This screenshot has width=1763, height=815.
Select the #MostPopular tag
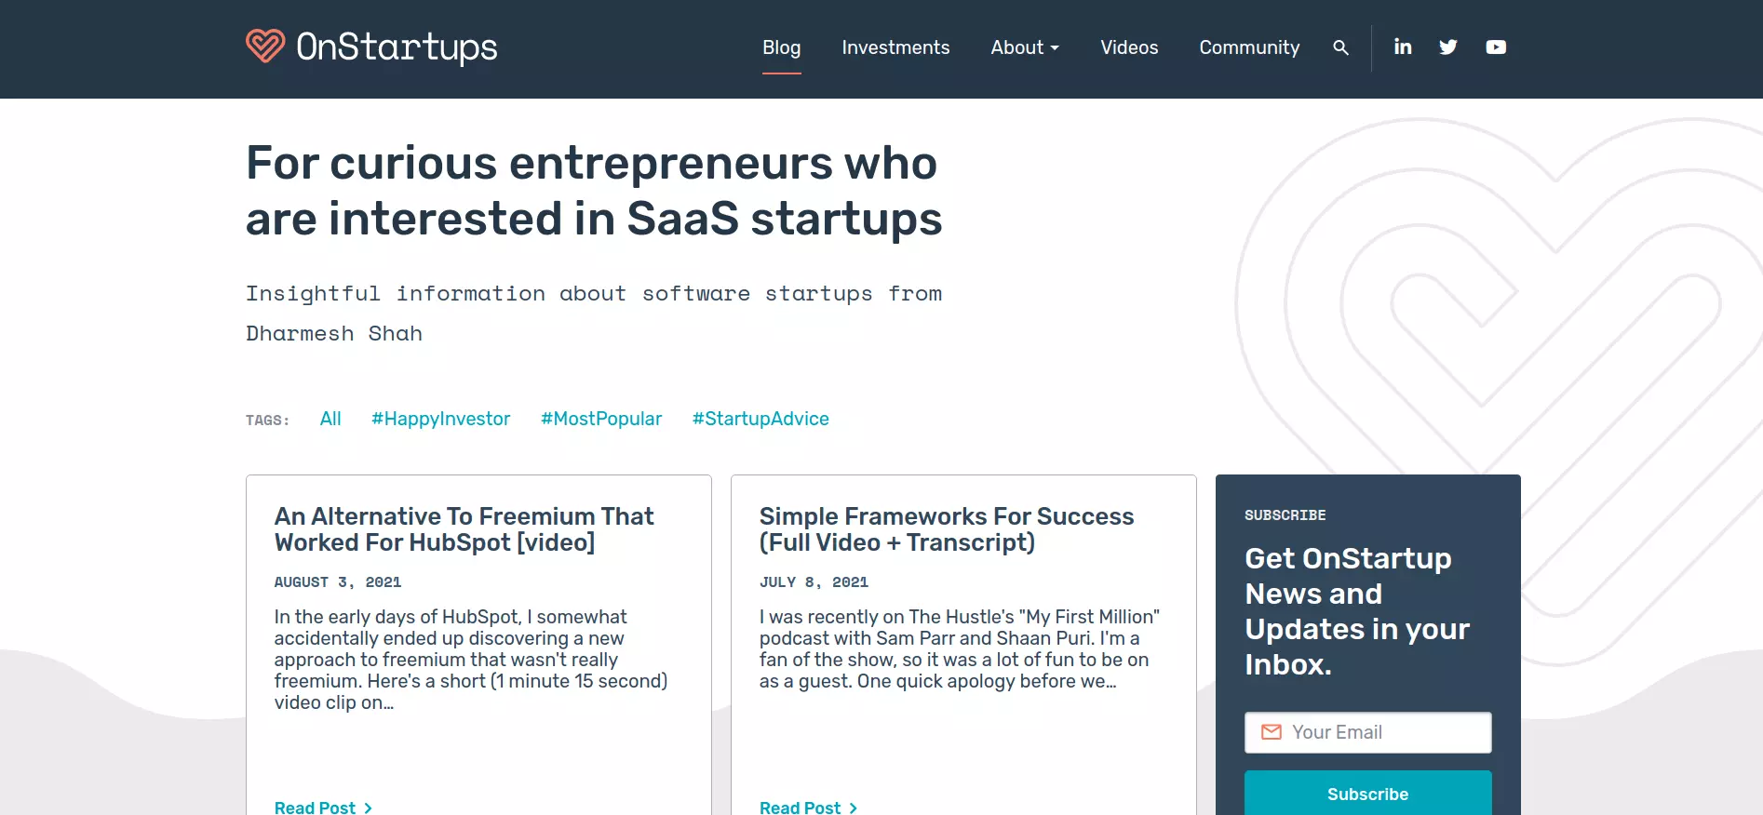601,419
